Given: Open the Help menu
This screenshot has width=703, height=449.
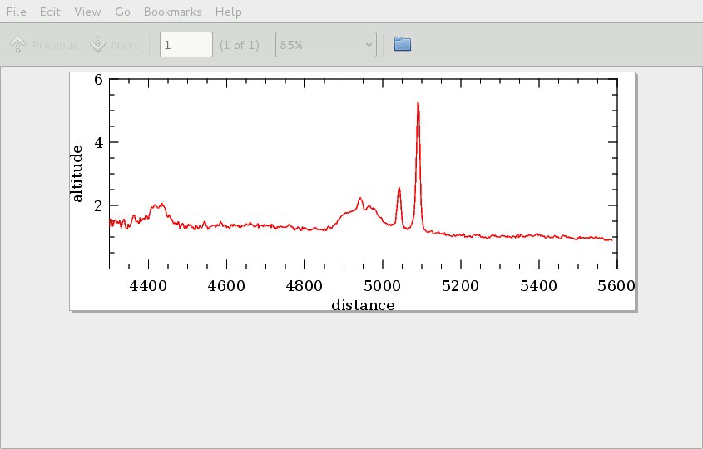Looking at the screenshot, I should [x=228, y=12].
